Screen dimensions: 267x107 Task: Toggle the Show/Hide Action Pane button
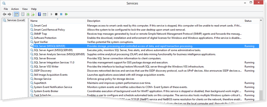(x=45, y=14)
